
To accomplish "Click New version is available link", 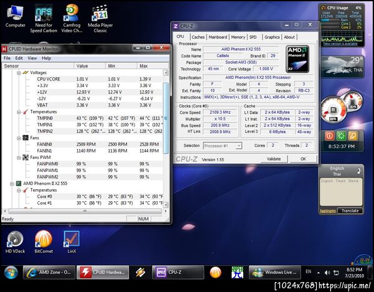I will point(340,44).
